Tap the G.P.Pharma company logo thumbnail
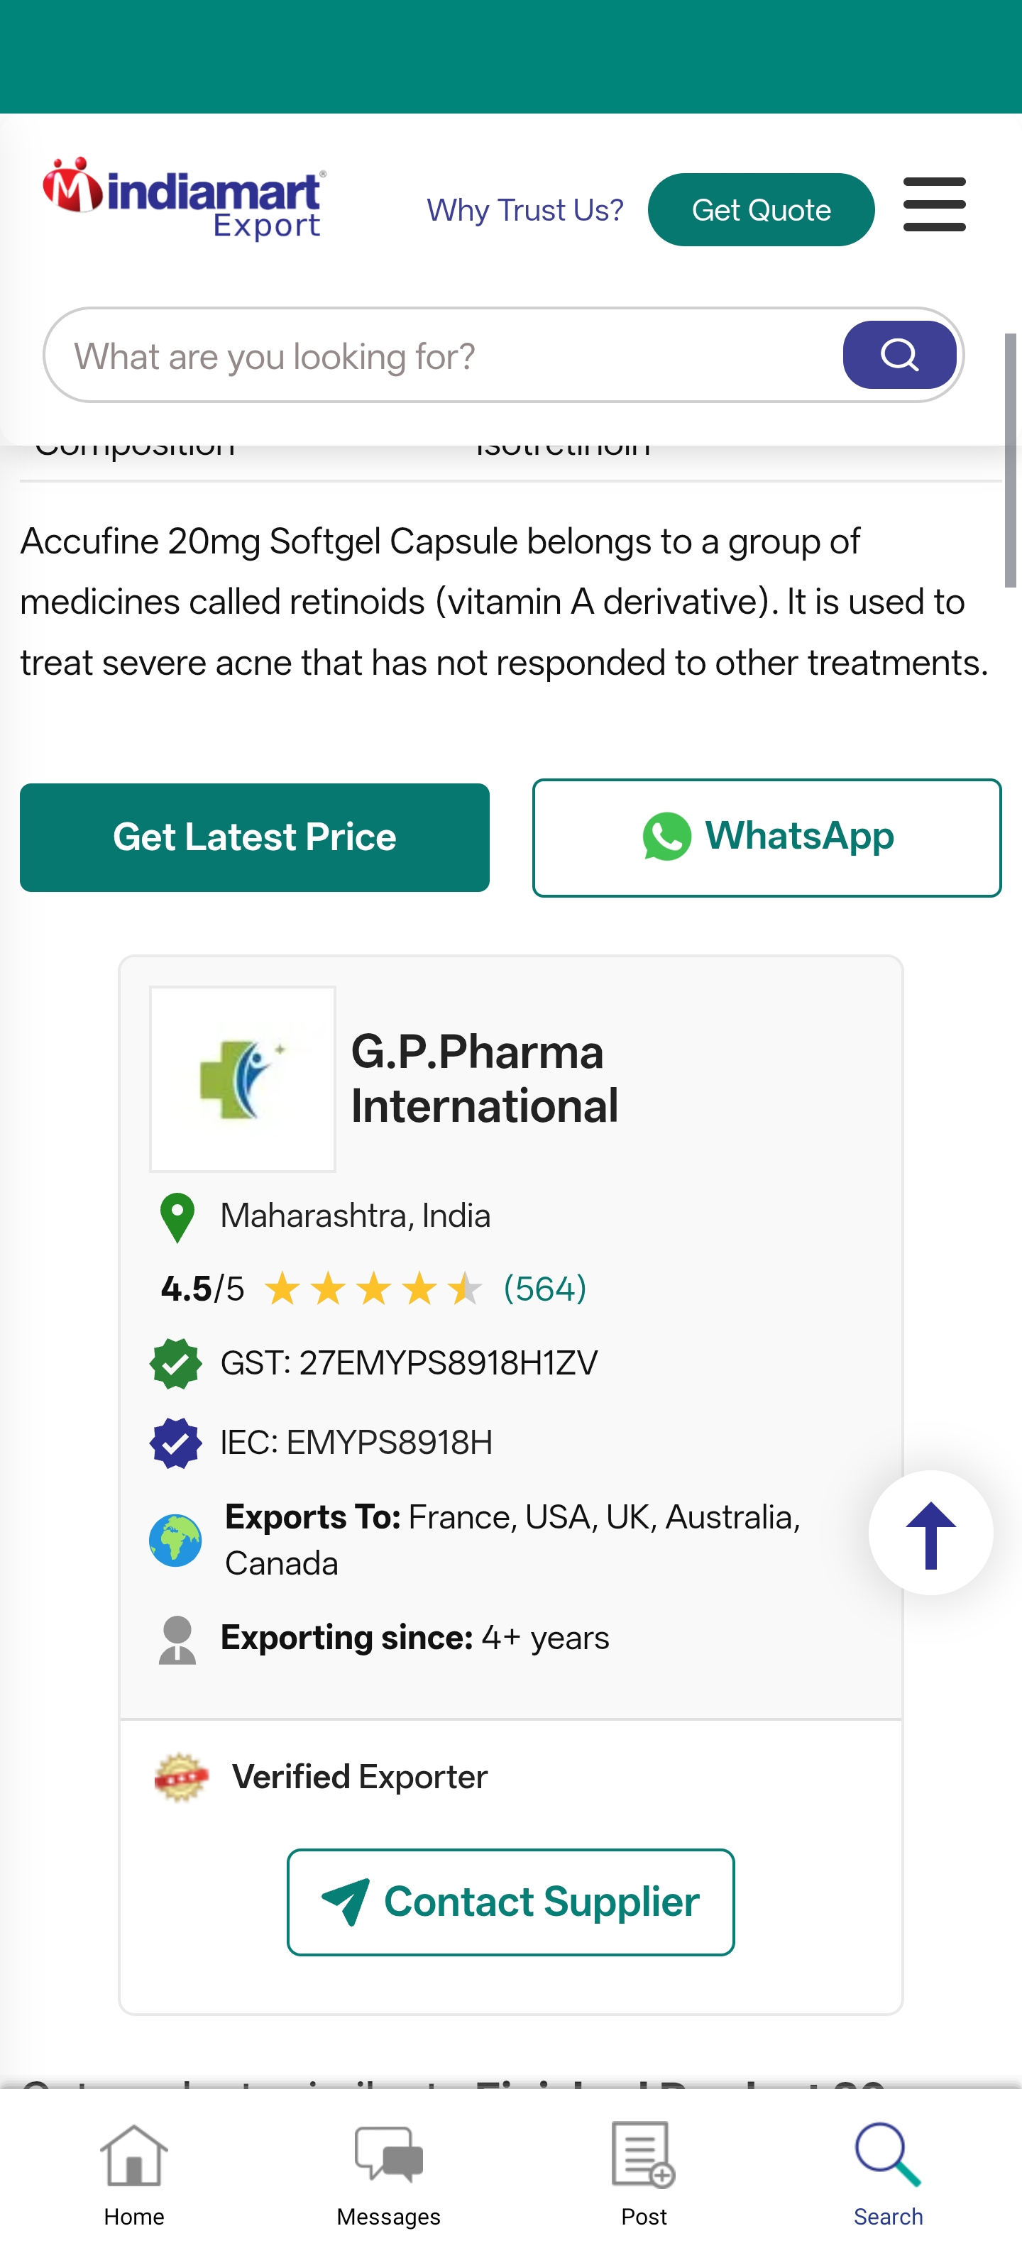Screen dimensions: 1022x2248 point(243,1079)
